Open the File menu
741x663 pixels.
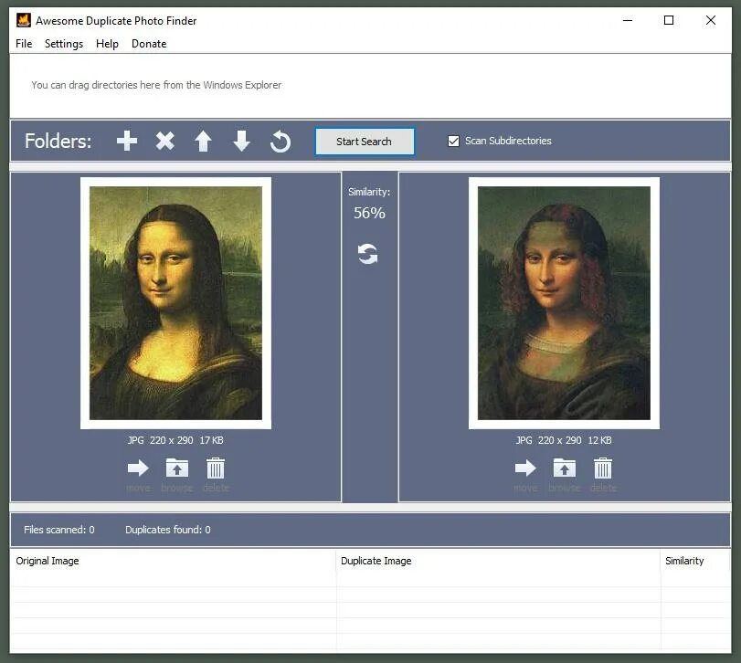point(24,44)
